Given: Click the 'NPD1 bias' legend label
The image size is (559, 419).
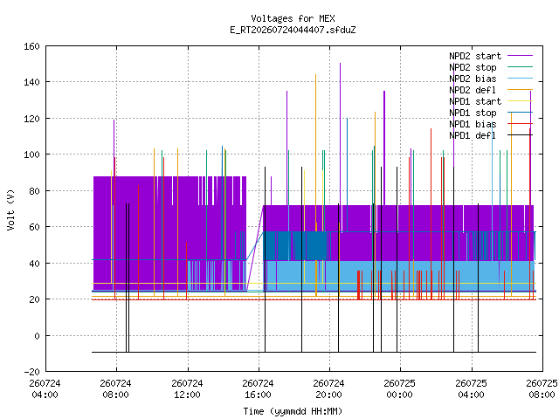Looking at the screenshot, I should 473,124.
